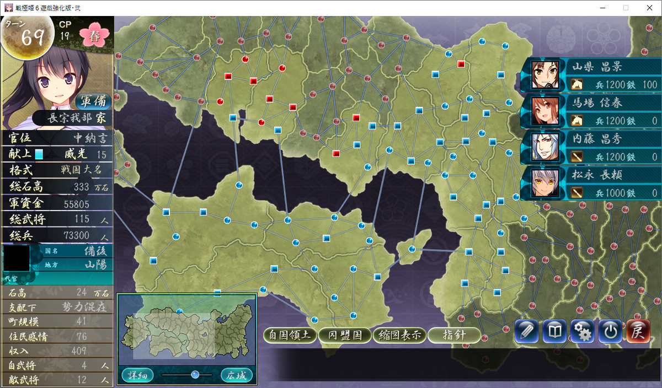662x388 pixels.
Task: Click the 内藤 昌秀 general entry
Action: 590,147
